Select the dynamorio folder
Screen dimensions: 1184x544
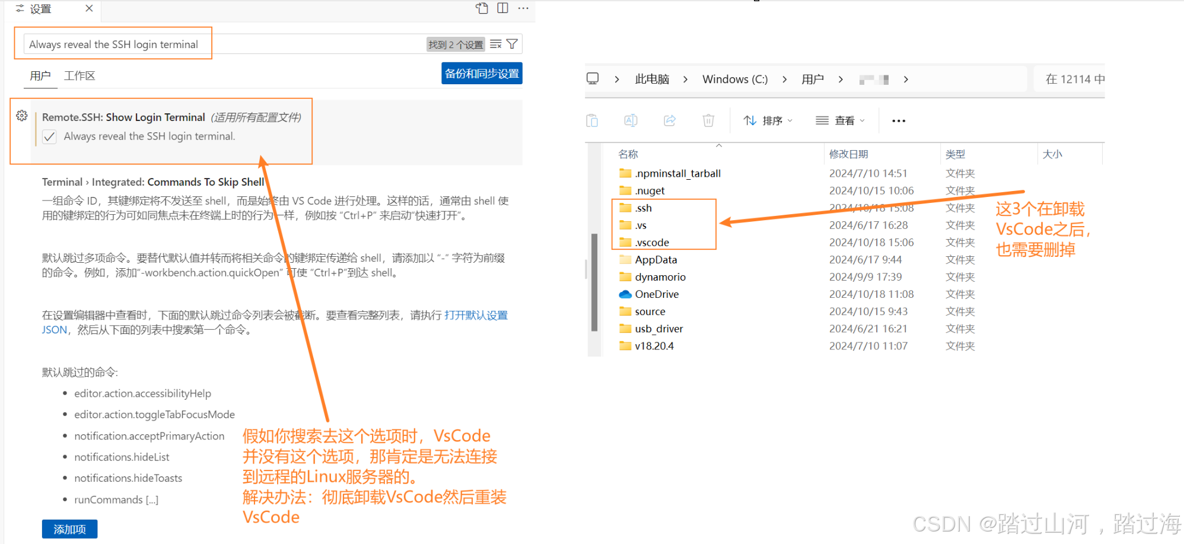pyautogui.click(x=653, y=276)
